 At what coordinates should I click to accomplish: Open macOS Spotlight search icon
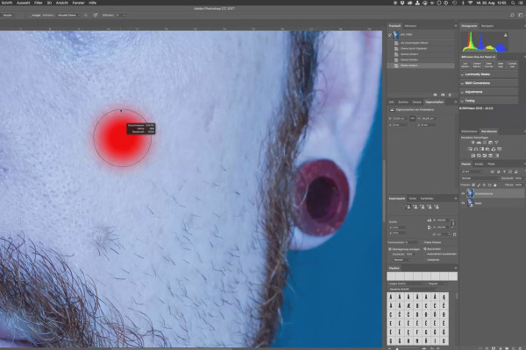point(513,3)
